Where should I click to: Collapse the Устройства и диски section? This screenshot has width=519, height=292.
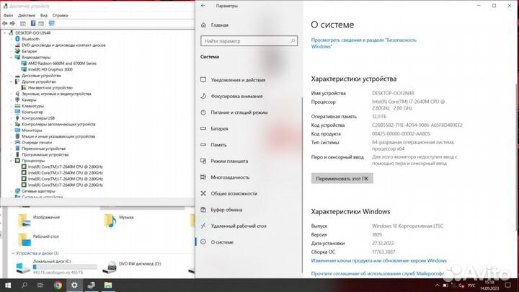13,253
